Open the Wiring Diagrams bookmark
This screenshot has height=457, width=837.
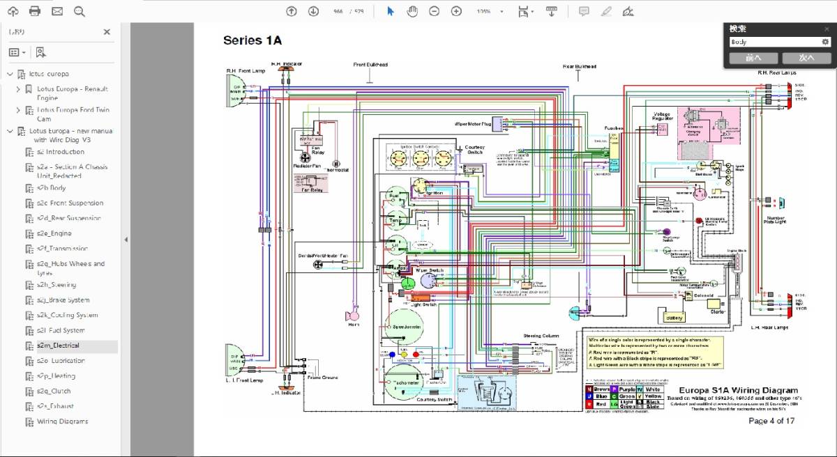[x=63, y=421]
